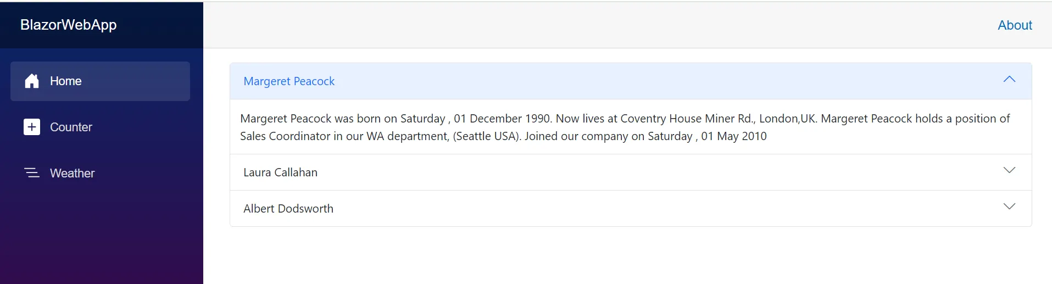
Task: Click the Weather list icon in sidebar
Action: click(x=32, y=173)
